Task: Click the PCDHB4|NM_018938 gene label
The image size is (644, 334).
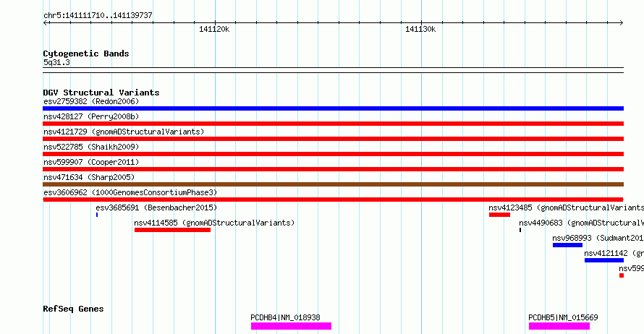Action: (285, 317)
